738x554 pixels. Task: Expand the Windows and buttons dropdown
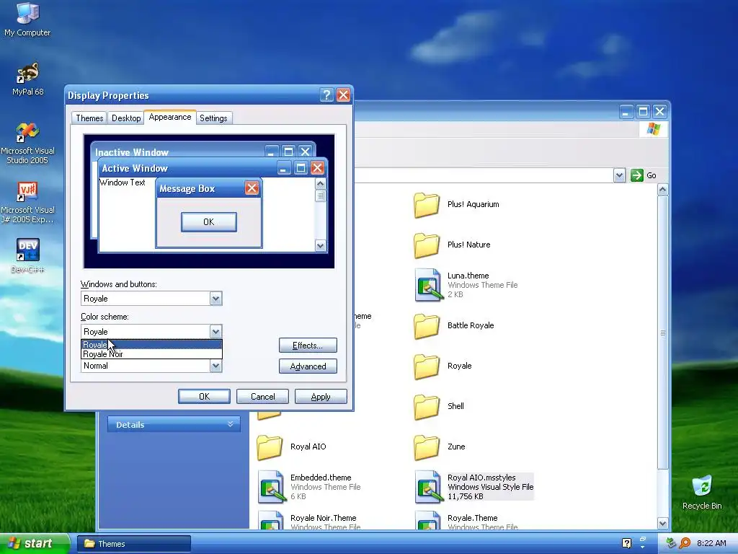pos(215,299)
